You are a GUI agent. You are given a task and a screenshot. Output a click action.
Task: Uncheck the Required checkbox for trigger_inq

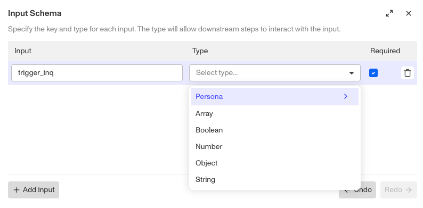(373, 73)
